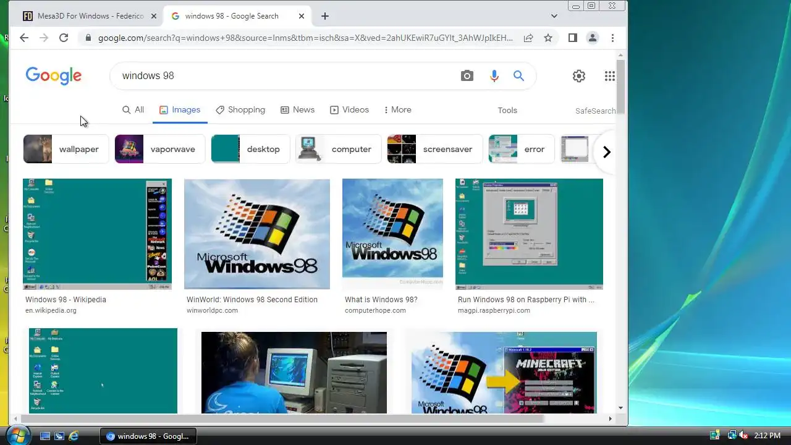The width and height of the screenshot is (791, 445).
Task: Switch to the Shopping tab
Action: [x=240, y=109]
